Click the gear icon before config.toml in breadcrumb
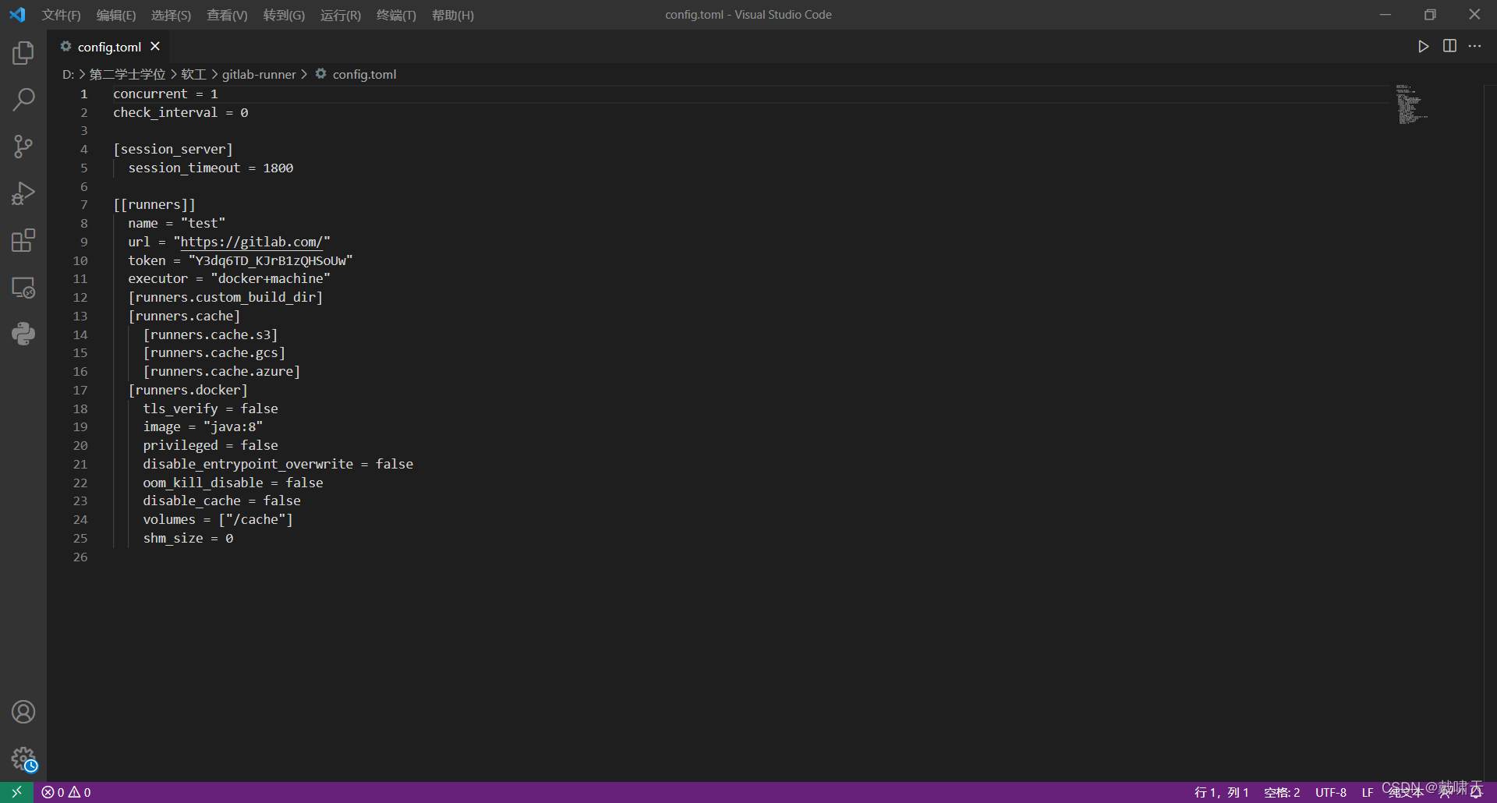Screen dimensions: 1497x803 320,73
